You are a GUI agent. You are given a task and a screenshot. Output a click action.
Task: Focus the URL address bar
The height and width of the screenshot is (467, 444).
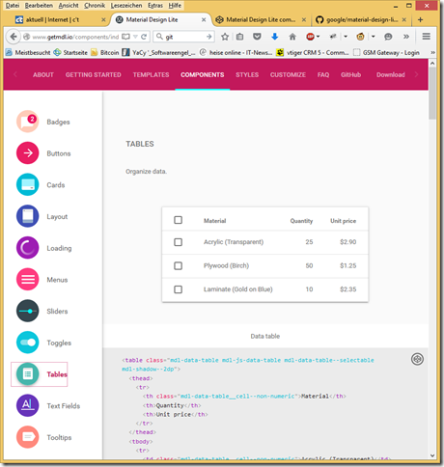75,37
